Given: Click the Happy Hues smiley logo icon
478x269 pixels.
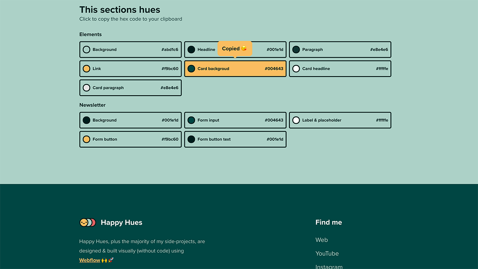Looking at the screenshot, I should 87,223.
